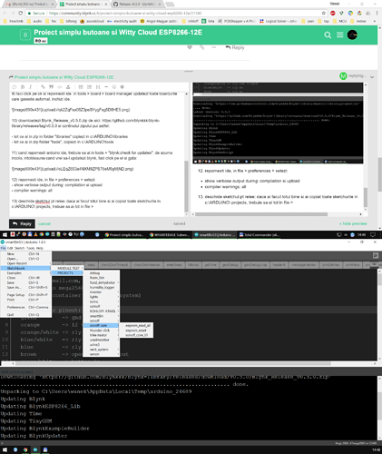This screenshot has height=454, width=382.
Task: Expand the Open Recent submenu
Action: [x=25, y=263]
